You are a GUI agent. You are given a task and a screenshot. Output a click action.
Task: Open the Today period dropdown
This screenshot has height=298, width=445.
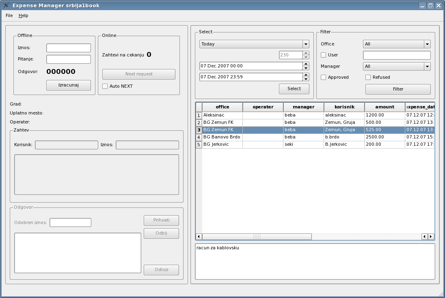pyautogui.click(x=254, y=44)
